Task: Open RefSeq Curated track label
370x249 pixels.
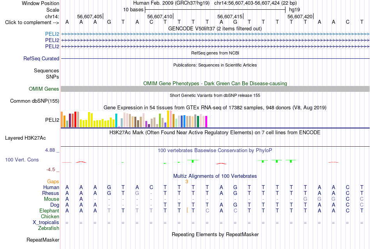Action: 41,58
